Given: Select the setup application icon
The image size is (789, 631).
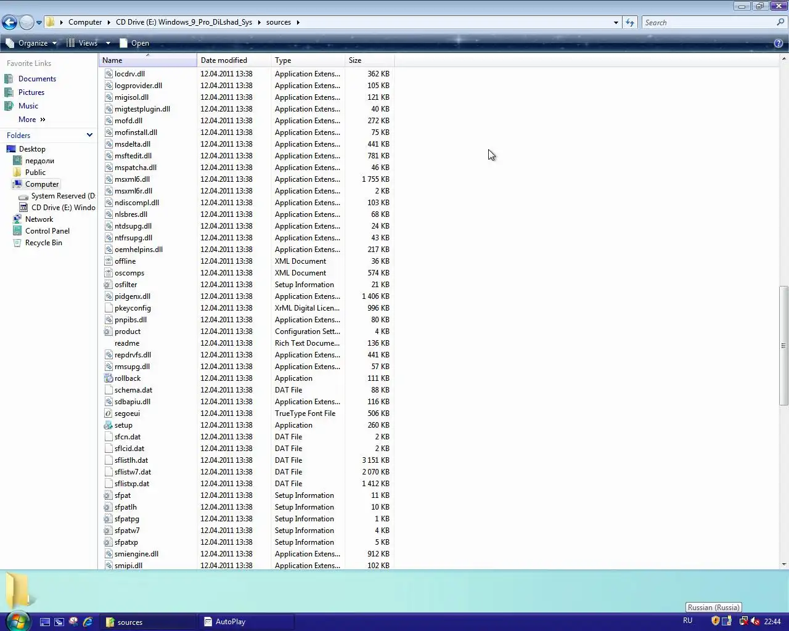Looking at the screenshot, I should [108, 425].
